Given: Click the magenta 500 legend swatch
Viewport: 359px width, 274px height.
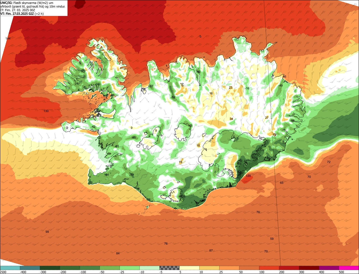Looking at the screenshot, I should click(x=349, y=268).
